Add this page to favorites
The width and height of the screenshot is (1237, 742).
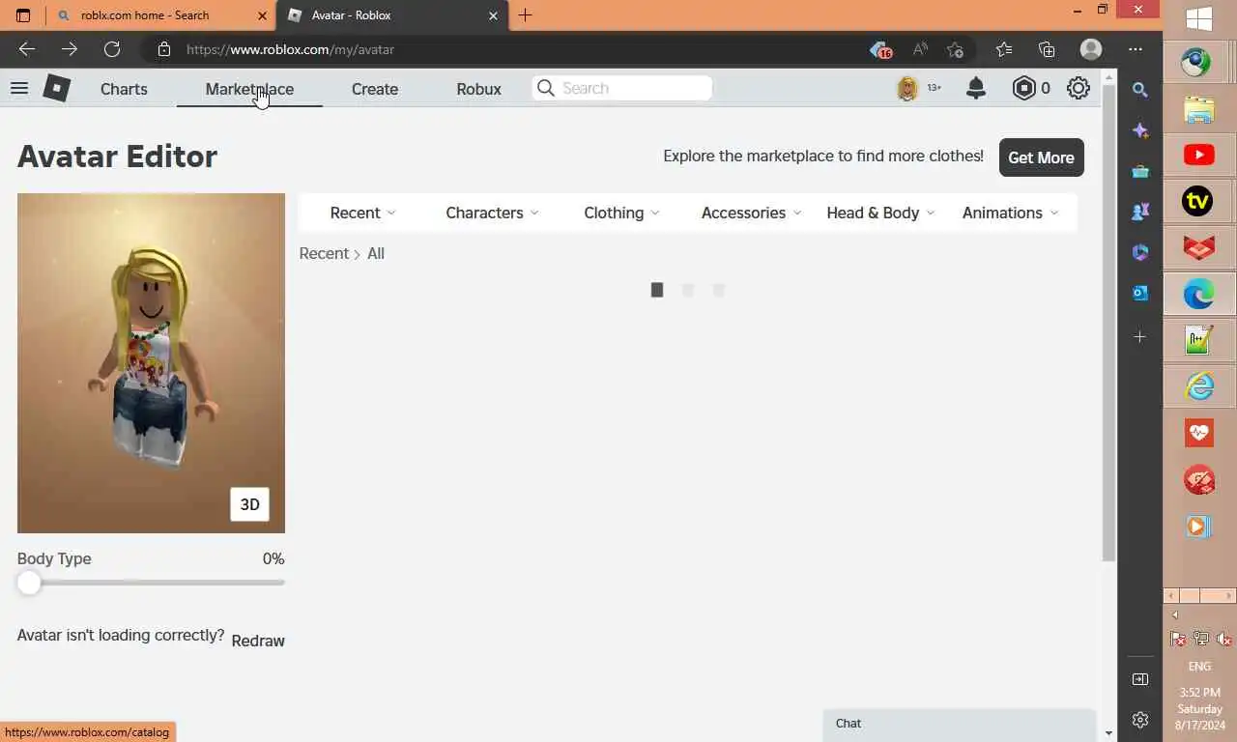(x=955, y=49)
